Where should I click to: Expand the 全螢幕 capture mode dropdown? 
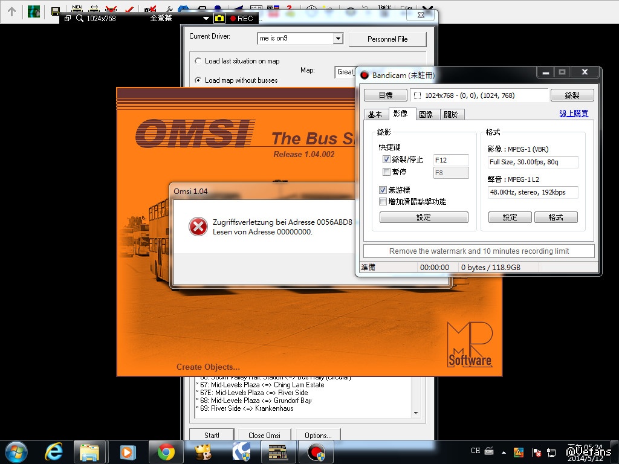coord(206,19)
